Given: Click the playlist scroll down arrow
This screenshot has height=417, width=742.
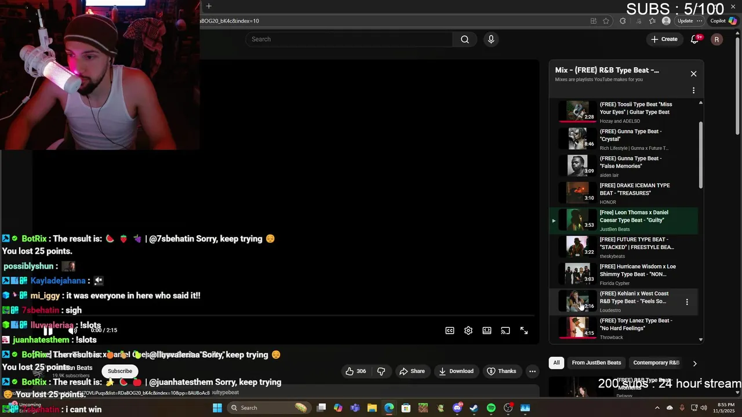Looking at the screenshot, I should click(x=701, y=340).
